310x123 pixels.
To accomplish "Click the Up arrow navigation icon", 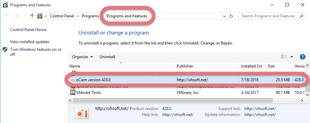I will (32, 16).
